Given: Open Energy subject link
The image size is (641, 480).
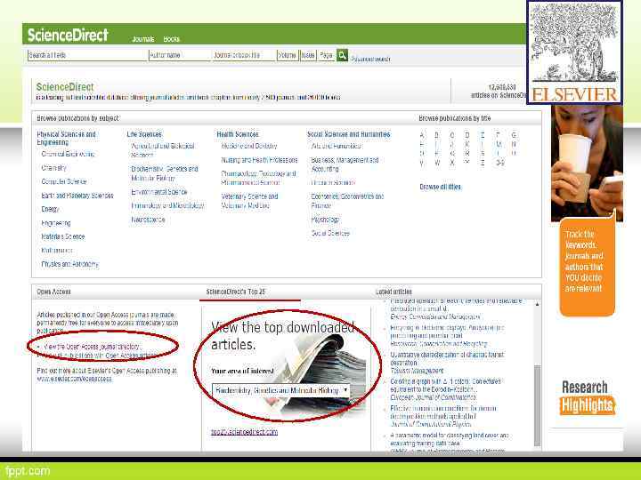Looking at the screenshot, I should 50,209.
